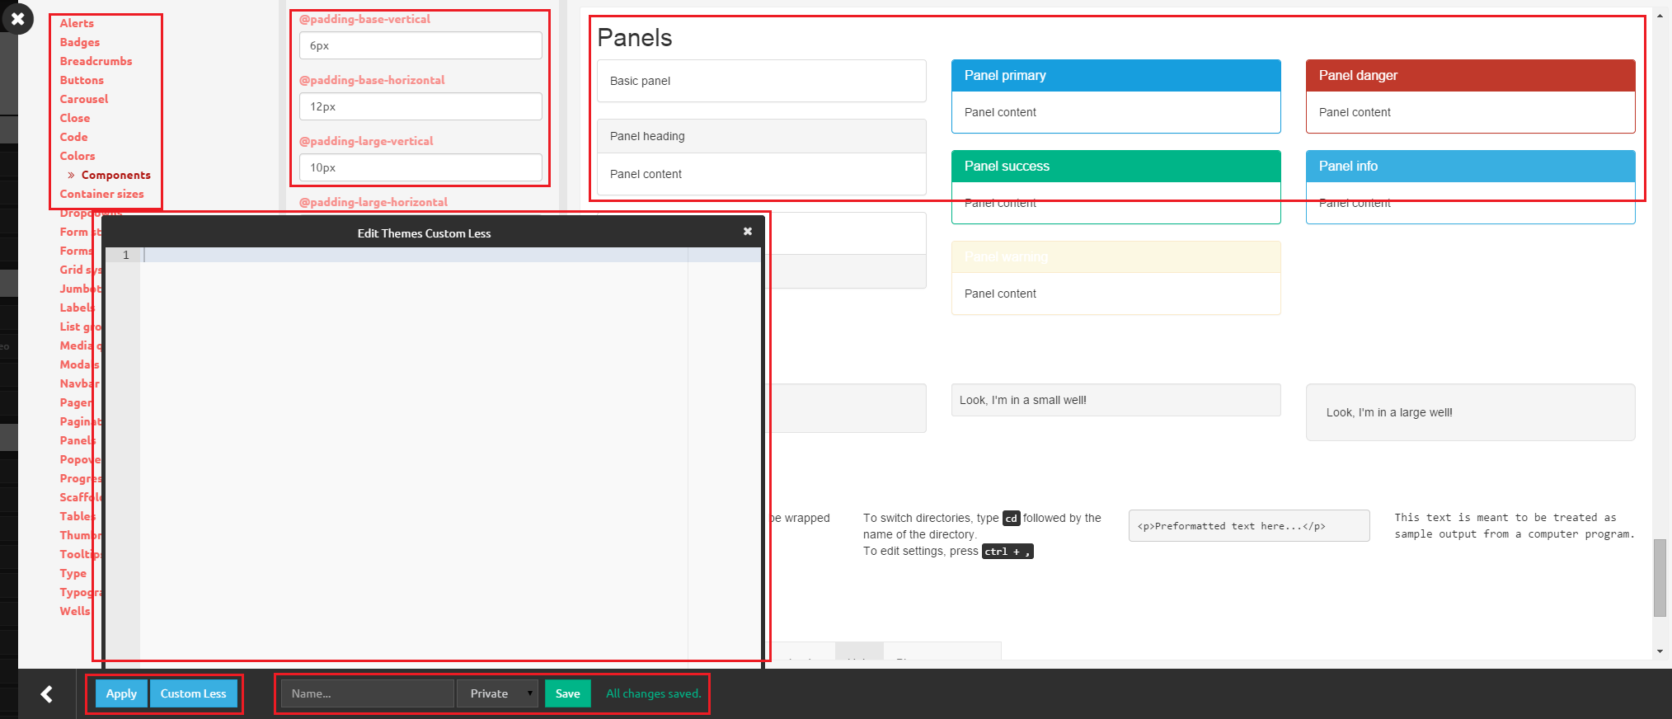Click the back chevron arrow in bottom bar
This screenshot has height=719, width=1672.
(47, 694)
